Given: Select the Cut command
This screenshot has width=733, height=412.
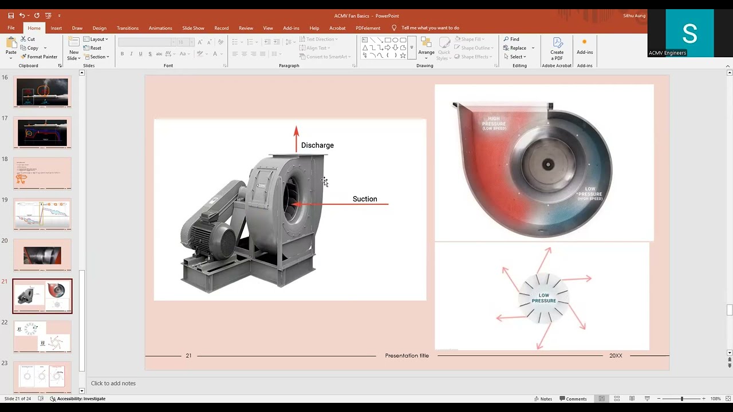Looking at the screenshot, I should coord(27,39).
